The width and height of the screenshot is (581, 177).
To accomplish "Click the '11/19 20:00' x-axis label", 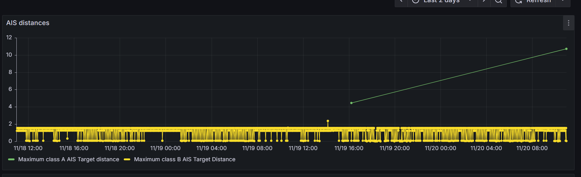I will [x=395, y=148].
